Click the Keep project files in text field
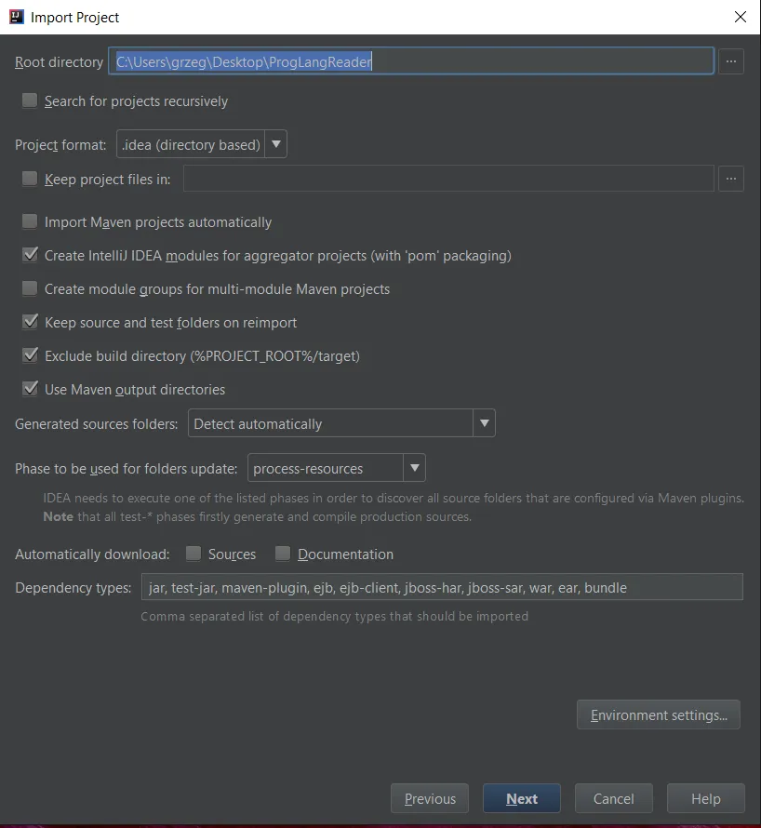Image resolution: width=761 pixels, height=828 pixels. (449, 179)
